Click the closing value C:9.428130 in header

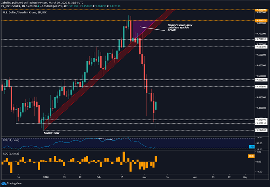(x=114, y=6)
